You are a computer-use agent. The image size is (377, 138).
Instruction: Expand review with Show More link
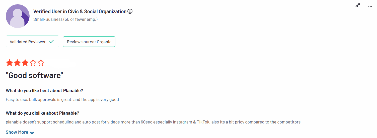tap(17, 132)
